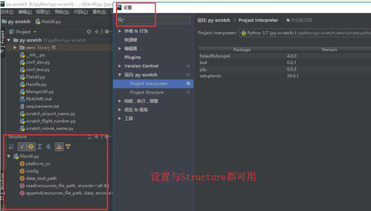Image resolution: width=371 pixels, height=211 pixels.
Task: Open the 编辑(E) menu
Action: tap(25, 12)
